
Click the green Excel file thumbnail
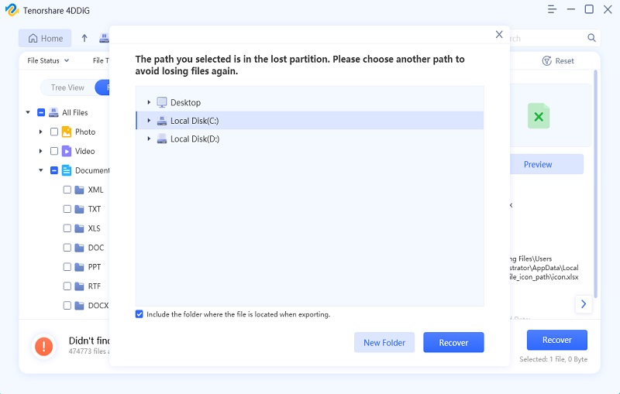point(538,116)
